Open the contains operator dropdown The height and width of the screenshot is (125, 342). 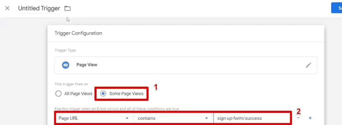point(173,118)
